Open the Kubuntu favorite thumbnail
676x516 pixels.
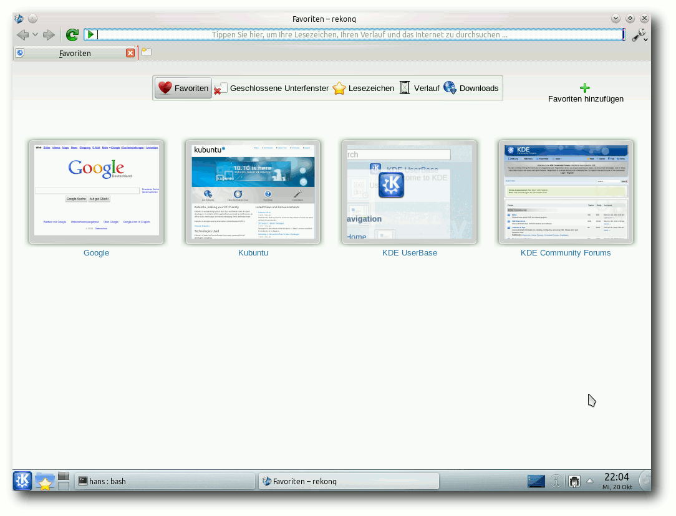coord(253,192)
